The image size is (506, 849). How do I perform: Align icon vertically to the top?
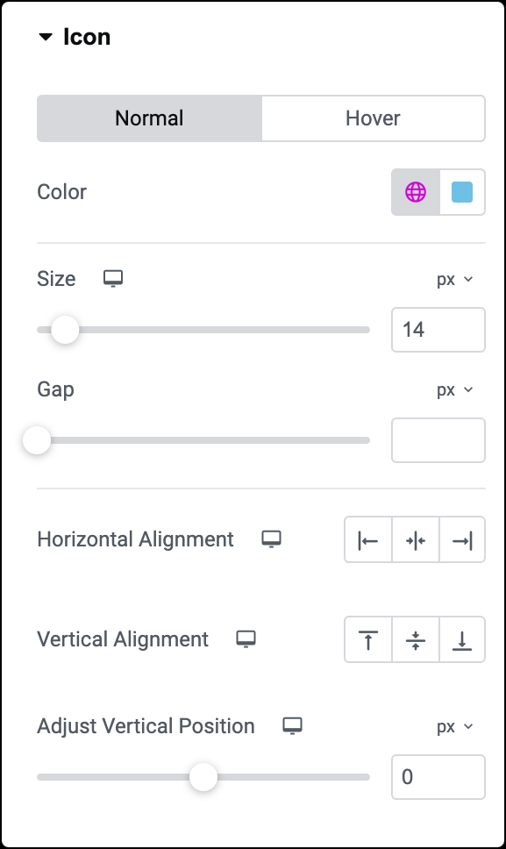(x=368, y=639)
